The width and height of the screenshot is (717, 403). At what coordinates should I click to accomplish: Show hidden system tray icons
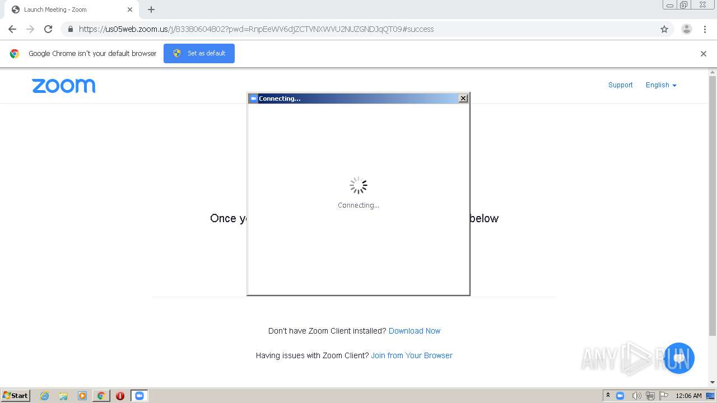click(608, 396)
